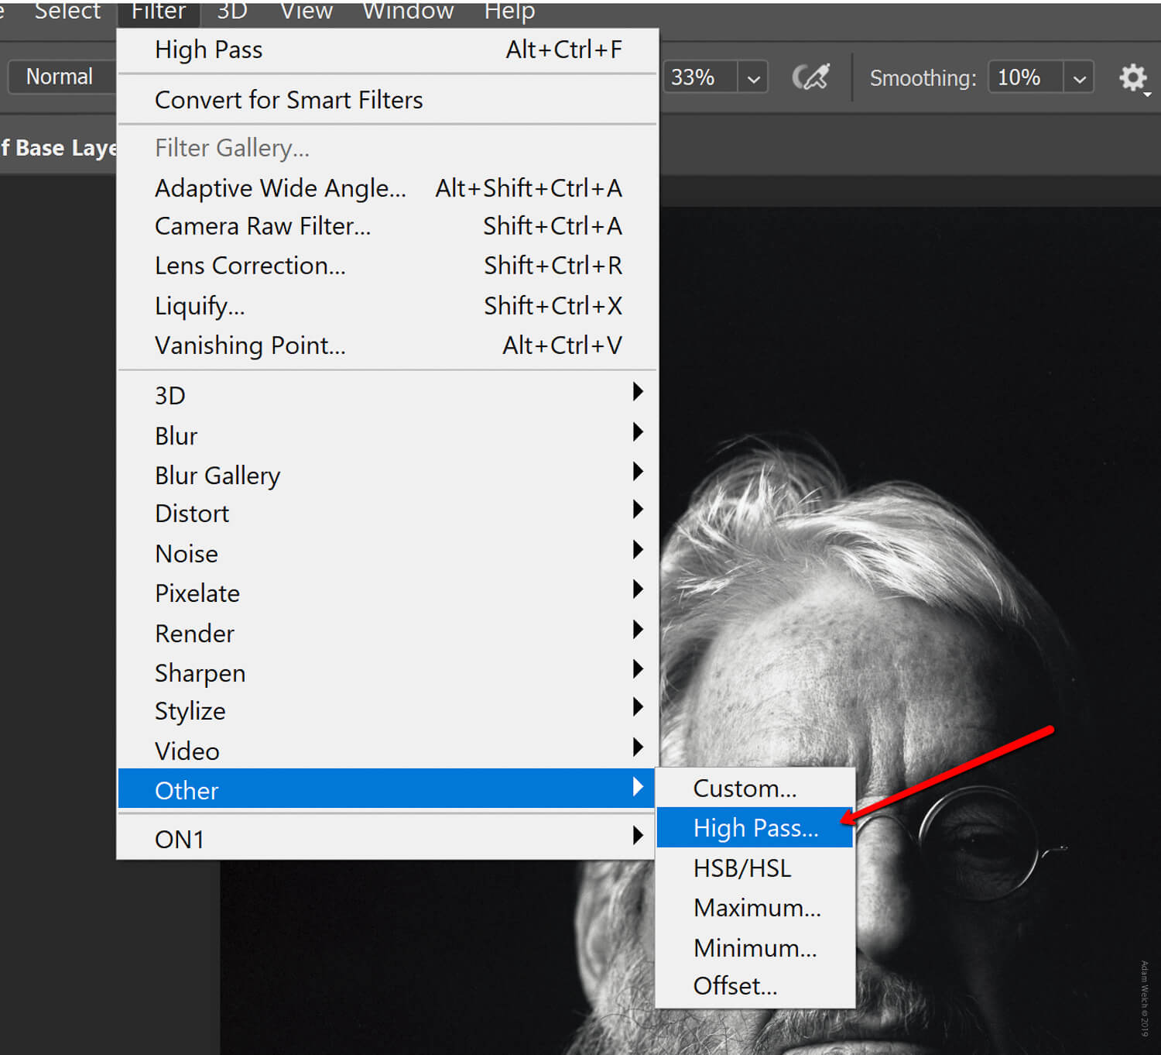The width and height of the screenshot is (1161, 1055).
Task: Select the Offset filter
Action: [x=735, y=985]
